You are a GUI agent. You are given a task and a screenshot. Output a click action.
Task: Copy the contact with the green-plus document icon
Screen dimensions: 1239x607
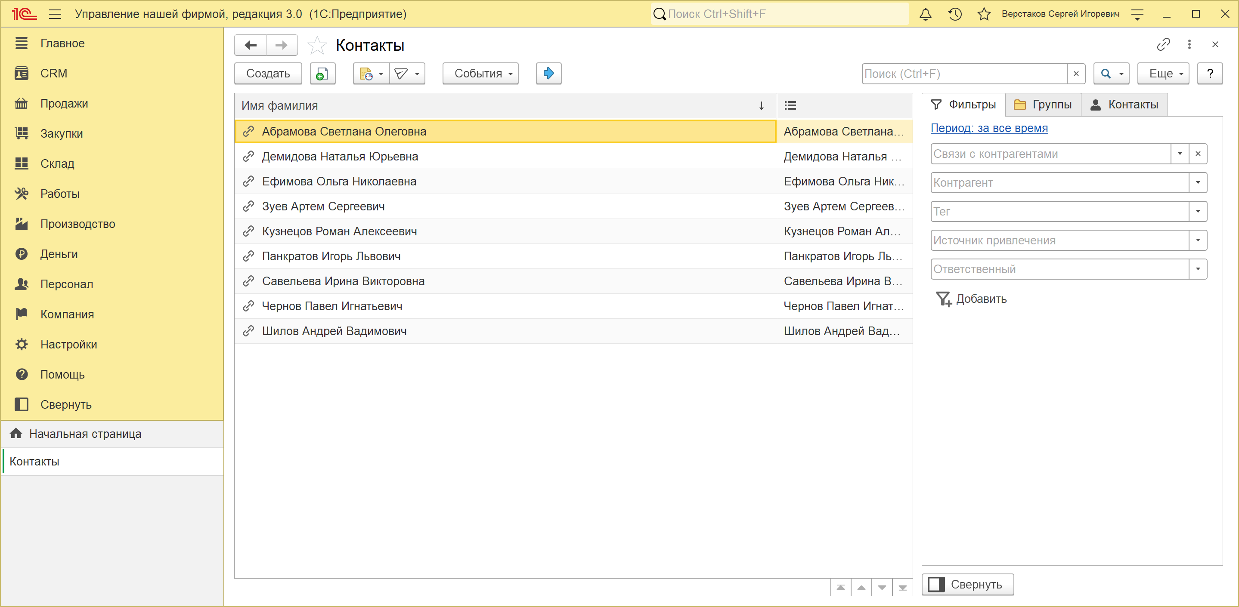[x=322, y=74]
